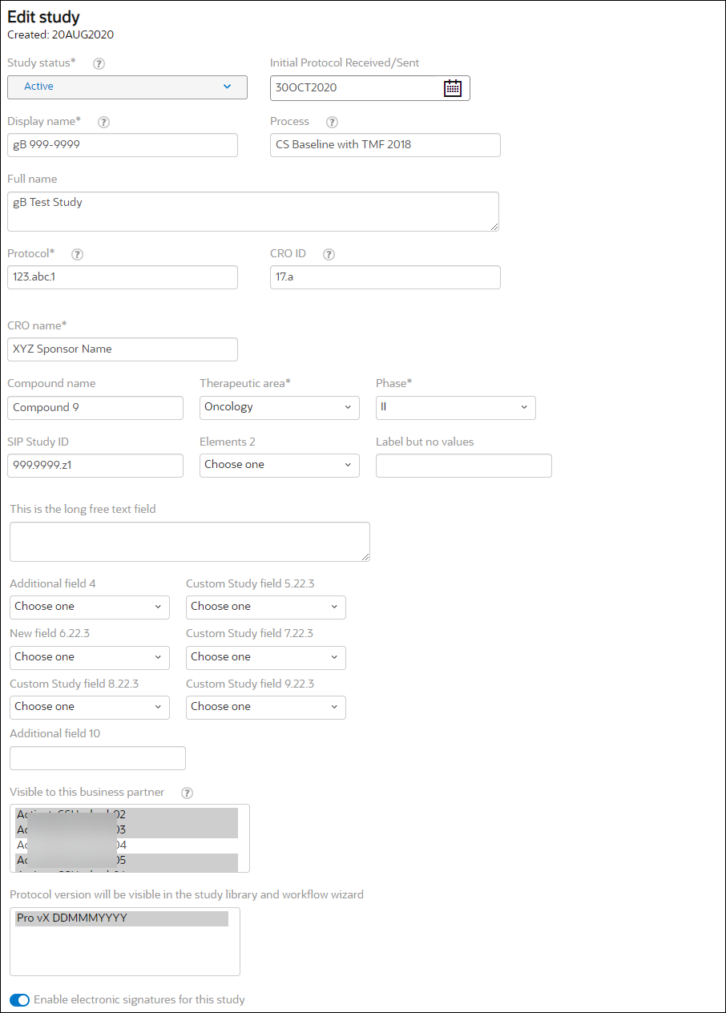Select Pro vX DDMMMYYYY in protocol version list
This screenshot has width=726, height=1013.
pyautogui.click(x=122, y=918)
